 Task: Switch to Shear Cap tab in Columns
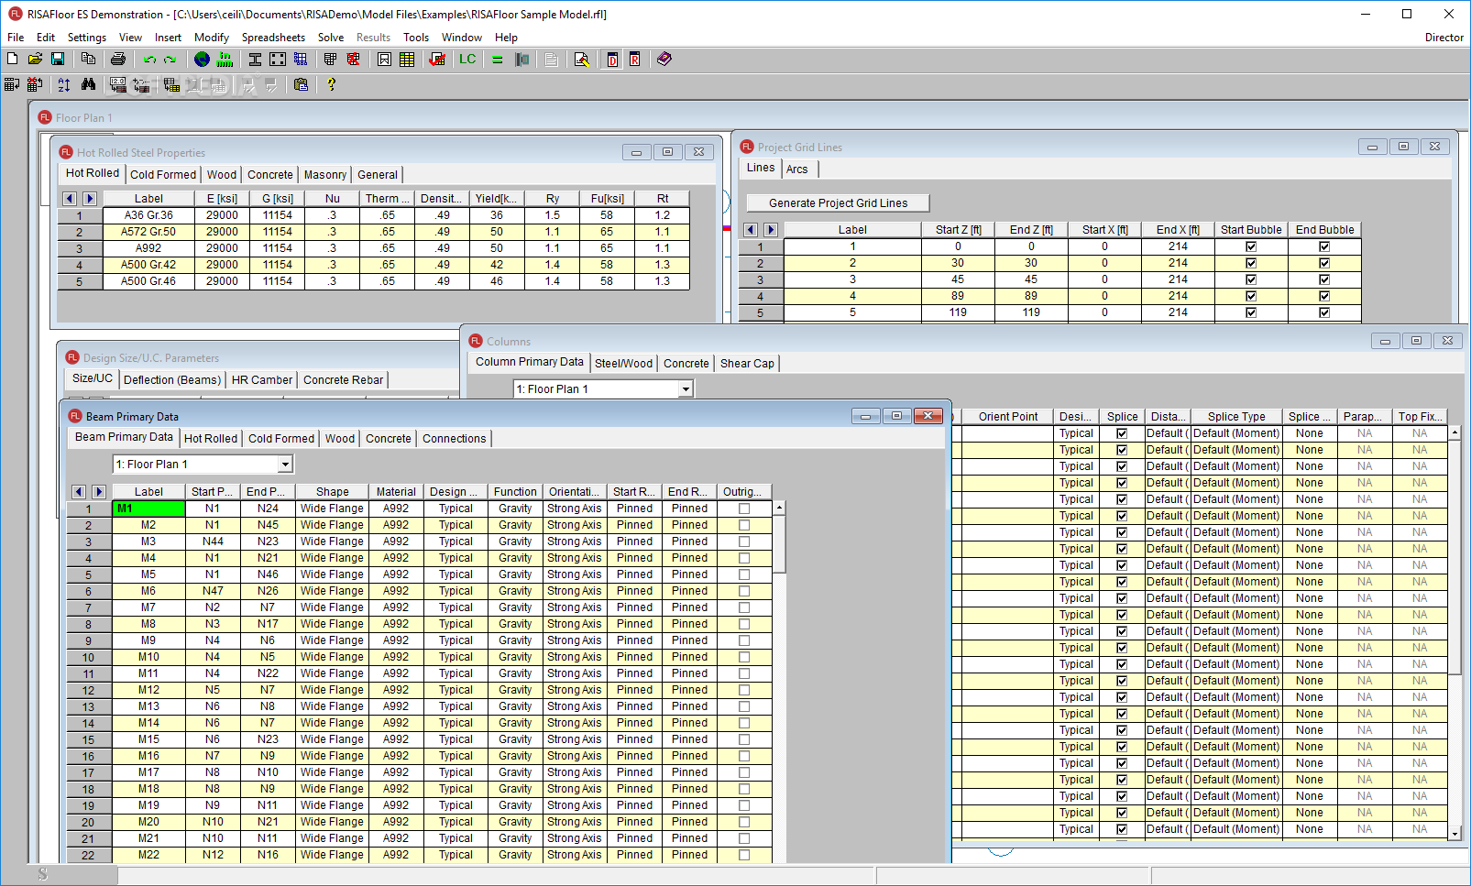point(747,364)
